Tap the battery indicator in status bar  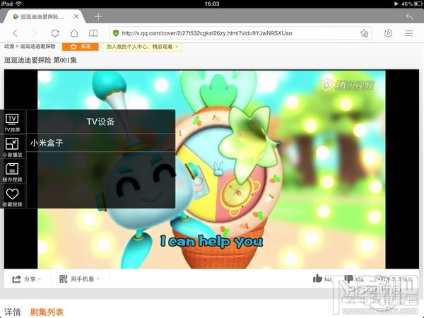[x=418, y=4]
